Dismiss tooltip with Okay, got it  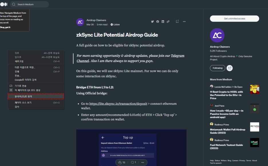(5, 27)
